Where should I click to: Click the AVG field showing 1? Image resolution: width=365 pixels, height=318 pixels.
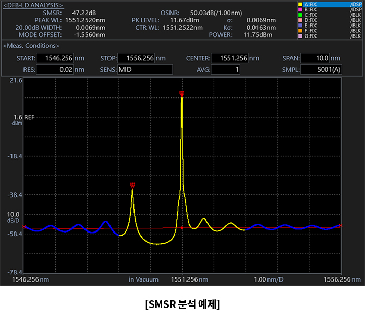(x=226, y=70)
